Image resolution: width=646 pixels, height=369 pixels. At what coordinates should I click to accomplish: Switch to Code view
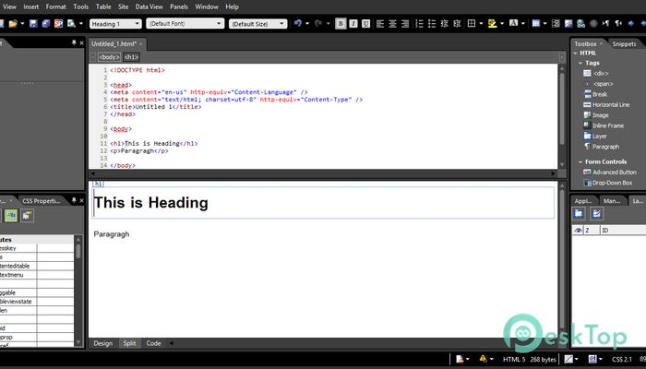pos(153,343)
